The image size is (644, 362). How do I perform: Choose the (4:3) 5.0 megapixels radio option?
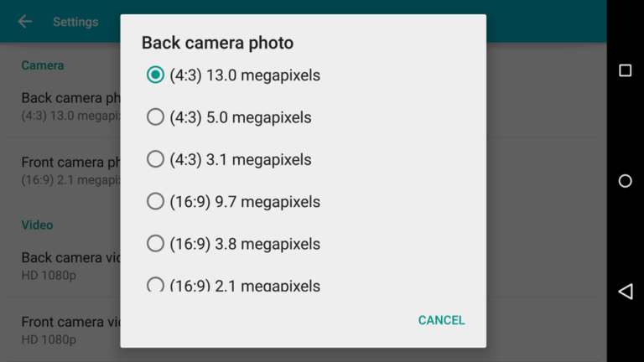tap(155, 117)
